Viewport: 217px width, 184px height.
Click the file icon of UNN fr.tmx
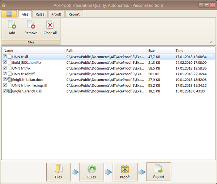[9, 68]
